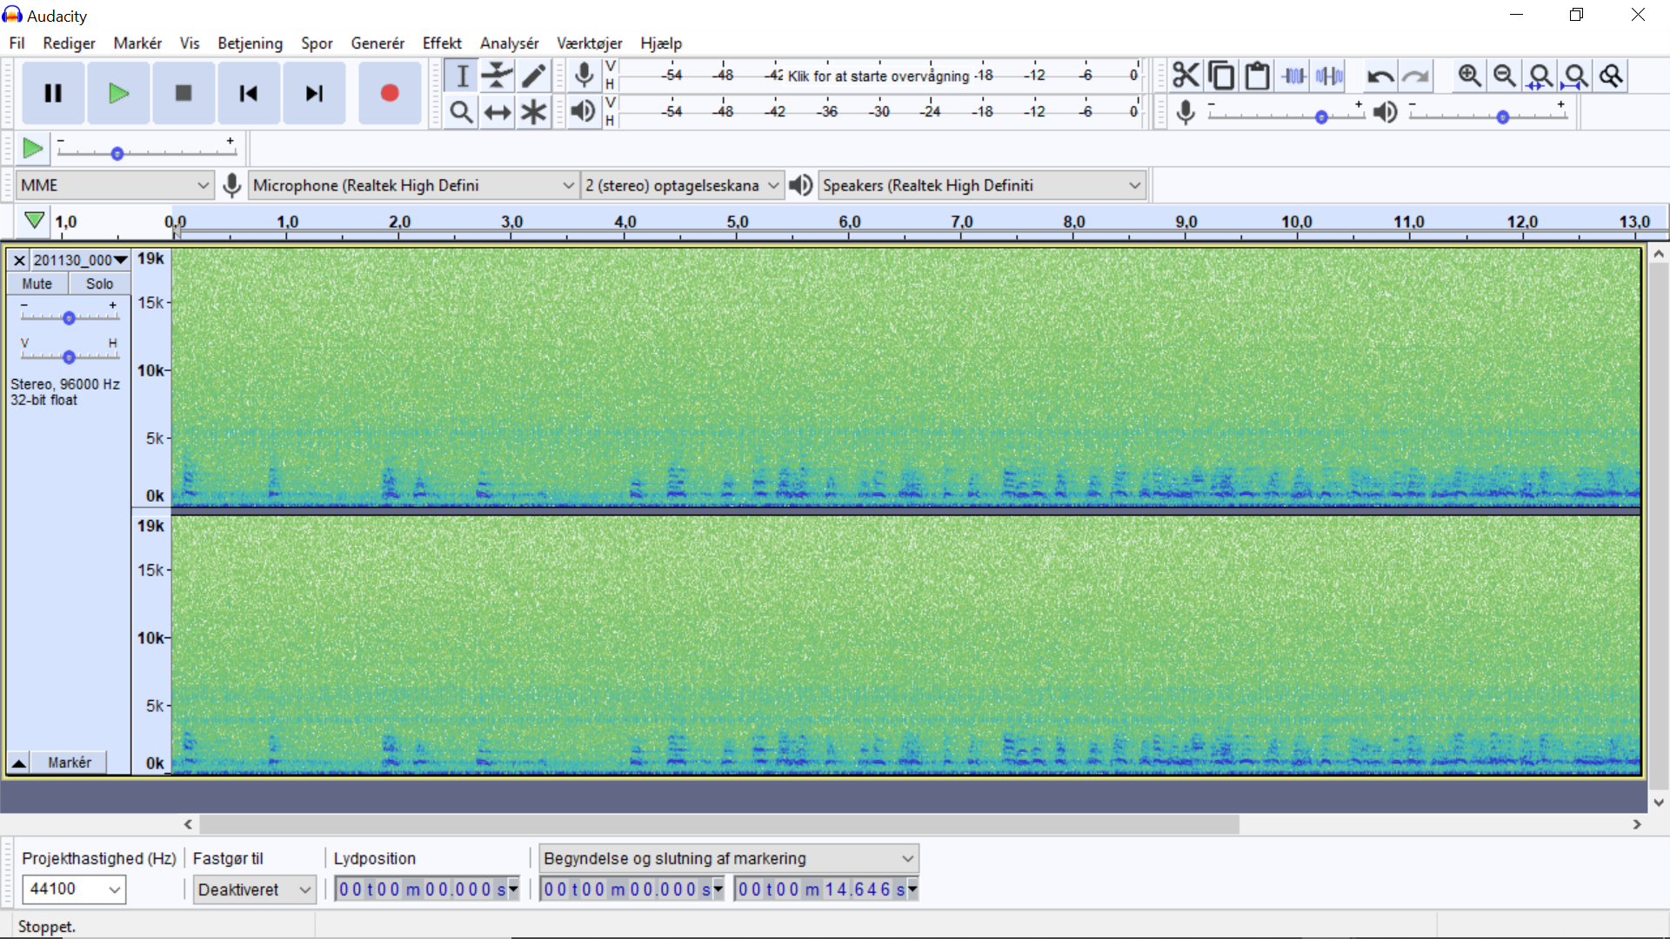
Task: Open the Analysér menu
Action: point(509,43)
